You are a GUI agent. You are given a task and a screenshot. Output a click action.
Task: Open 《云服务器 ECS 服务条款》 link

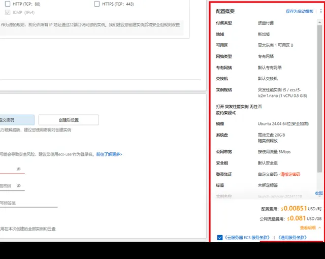coord(247,238)
